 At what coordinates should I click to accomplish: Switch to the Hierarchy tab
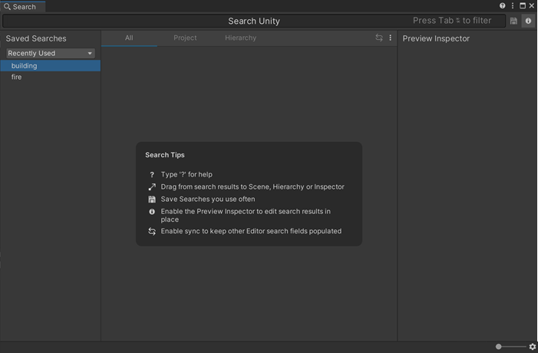click(240, 38)
